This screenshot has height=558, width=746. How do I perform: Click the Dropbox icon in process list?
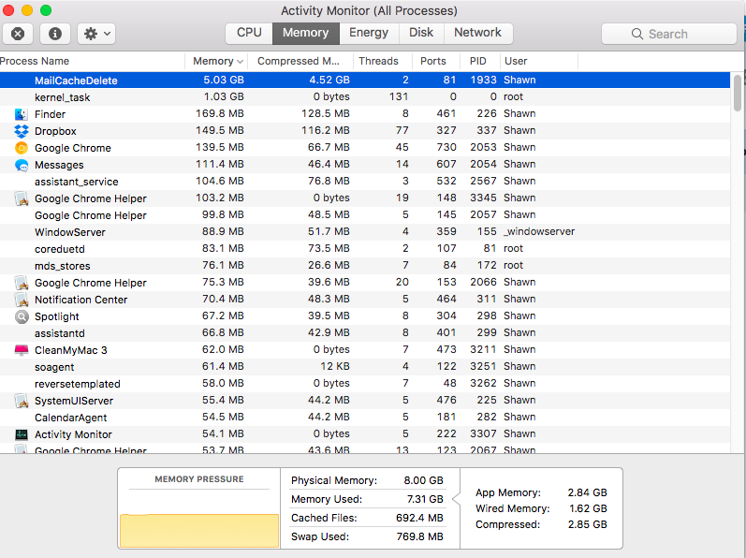(x=22, y=131)
